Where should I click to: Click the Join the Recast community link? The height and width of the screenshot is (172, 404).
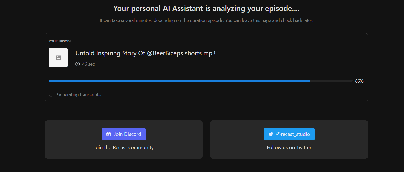click(124, 147)
